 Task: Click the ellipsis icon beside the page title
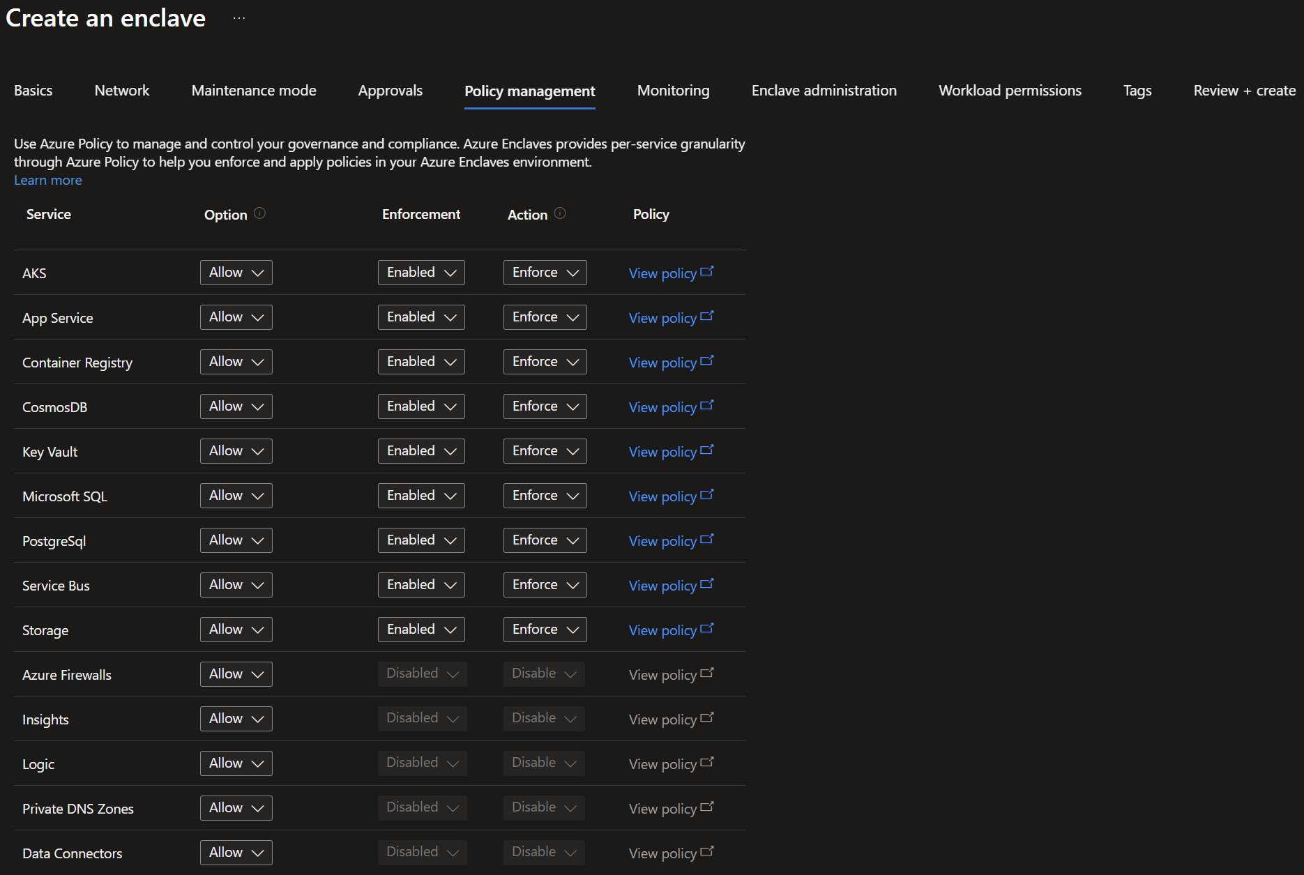[x=239, y=18]
